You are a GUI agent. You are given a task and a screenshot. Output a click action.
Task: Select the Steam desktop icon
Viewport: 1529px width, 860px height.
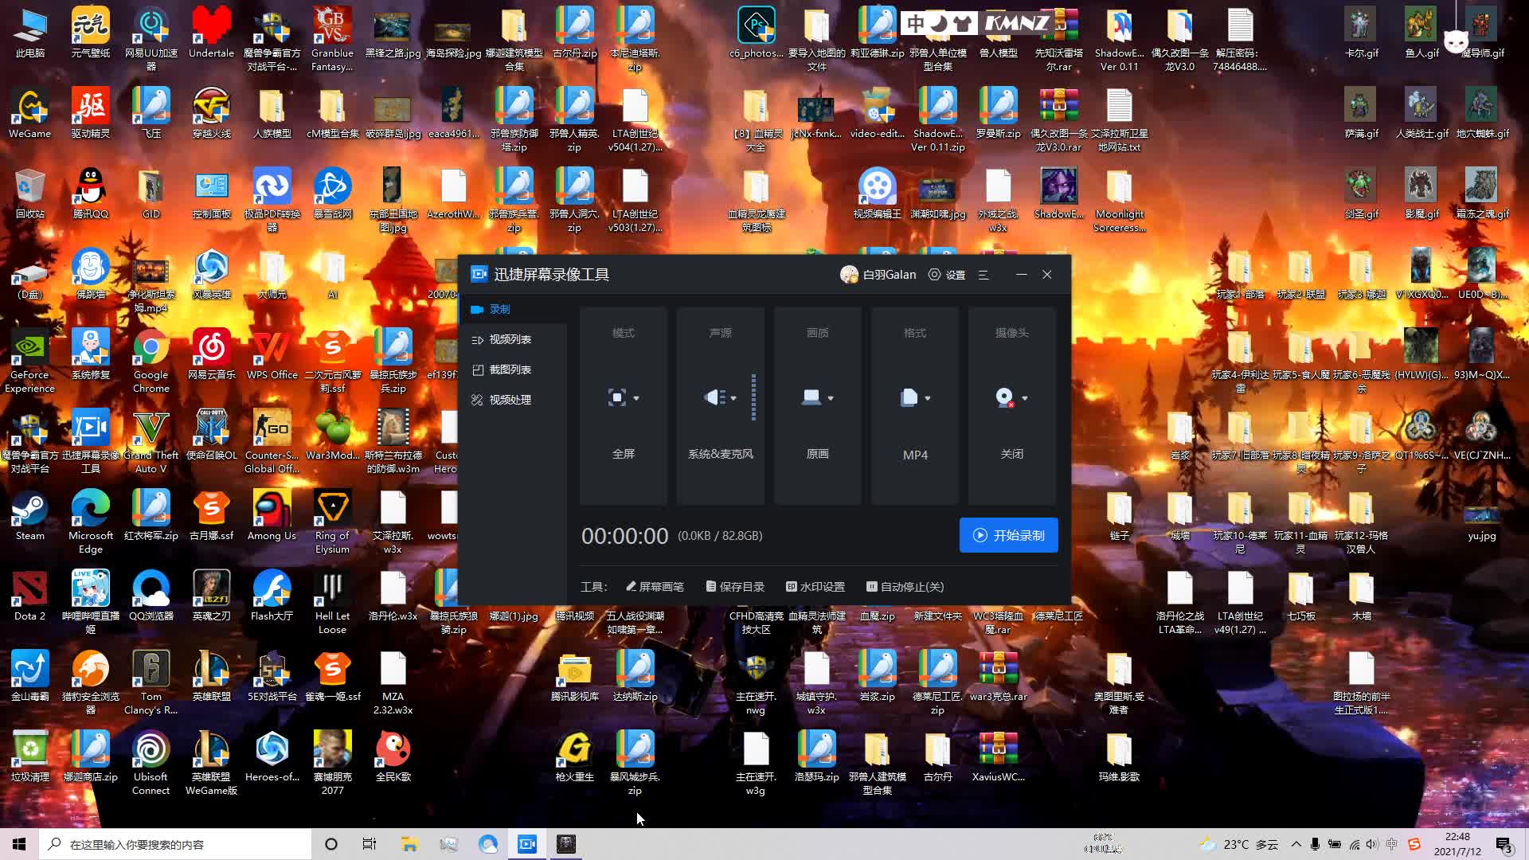(x=30, y=515)
